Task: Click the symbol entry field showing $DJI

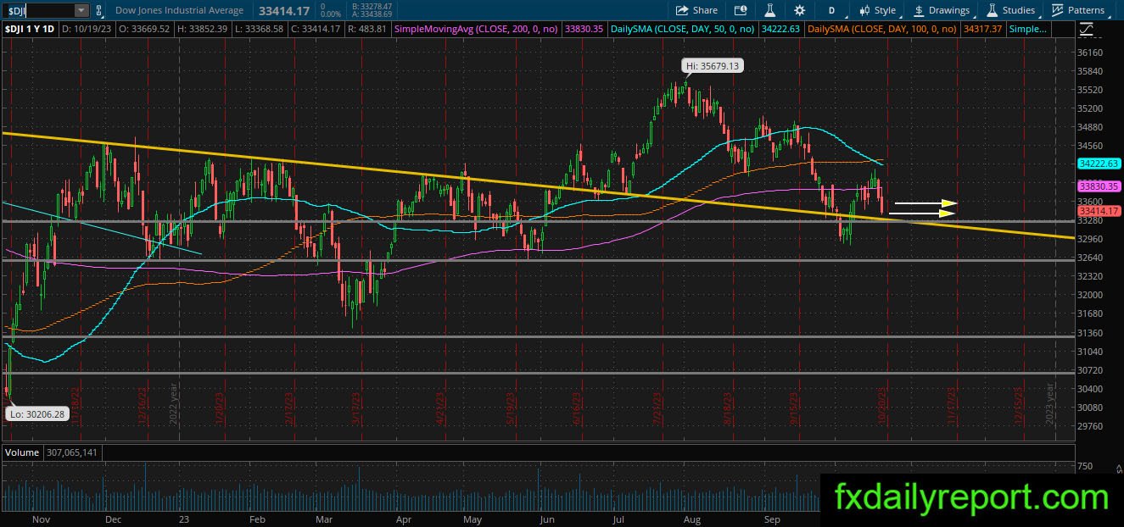Action: point(38,10)
